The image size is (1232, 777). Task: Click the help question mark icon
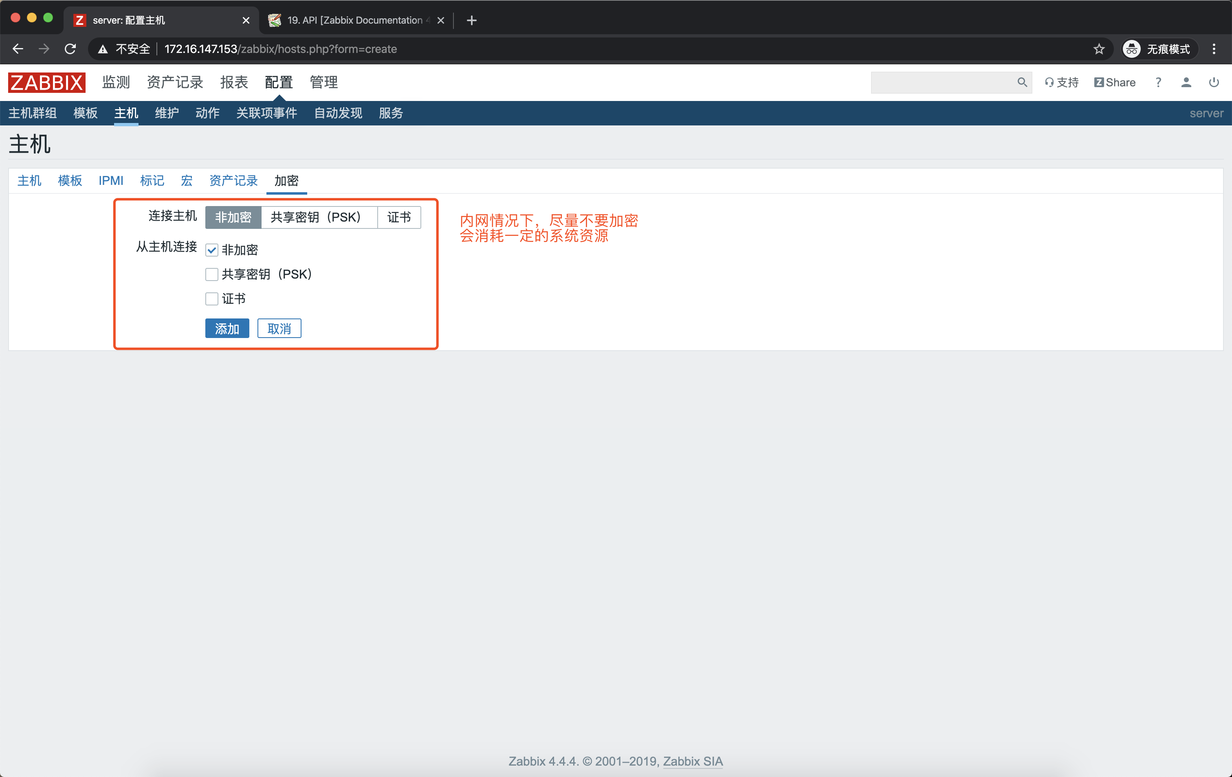1158,82
